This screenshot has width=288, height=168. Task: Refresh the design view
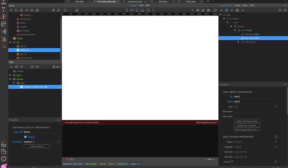click(215, 10)
